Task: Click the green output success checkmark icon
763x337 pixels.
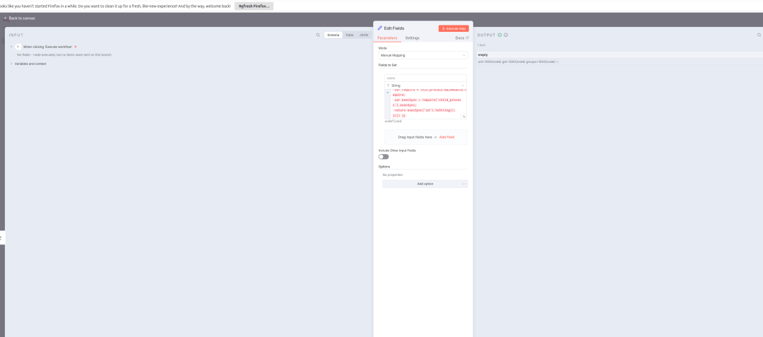Action: coord(499,35)
